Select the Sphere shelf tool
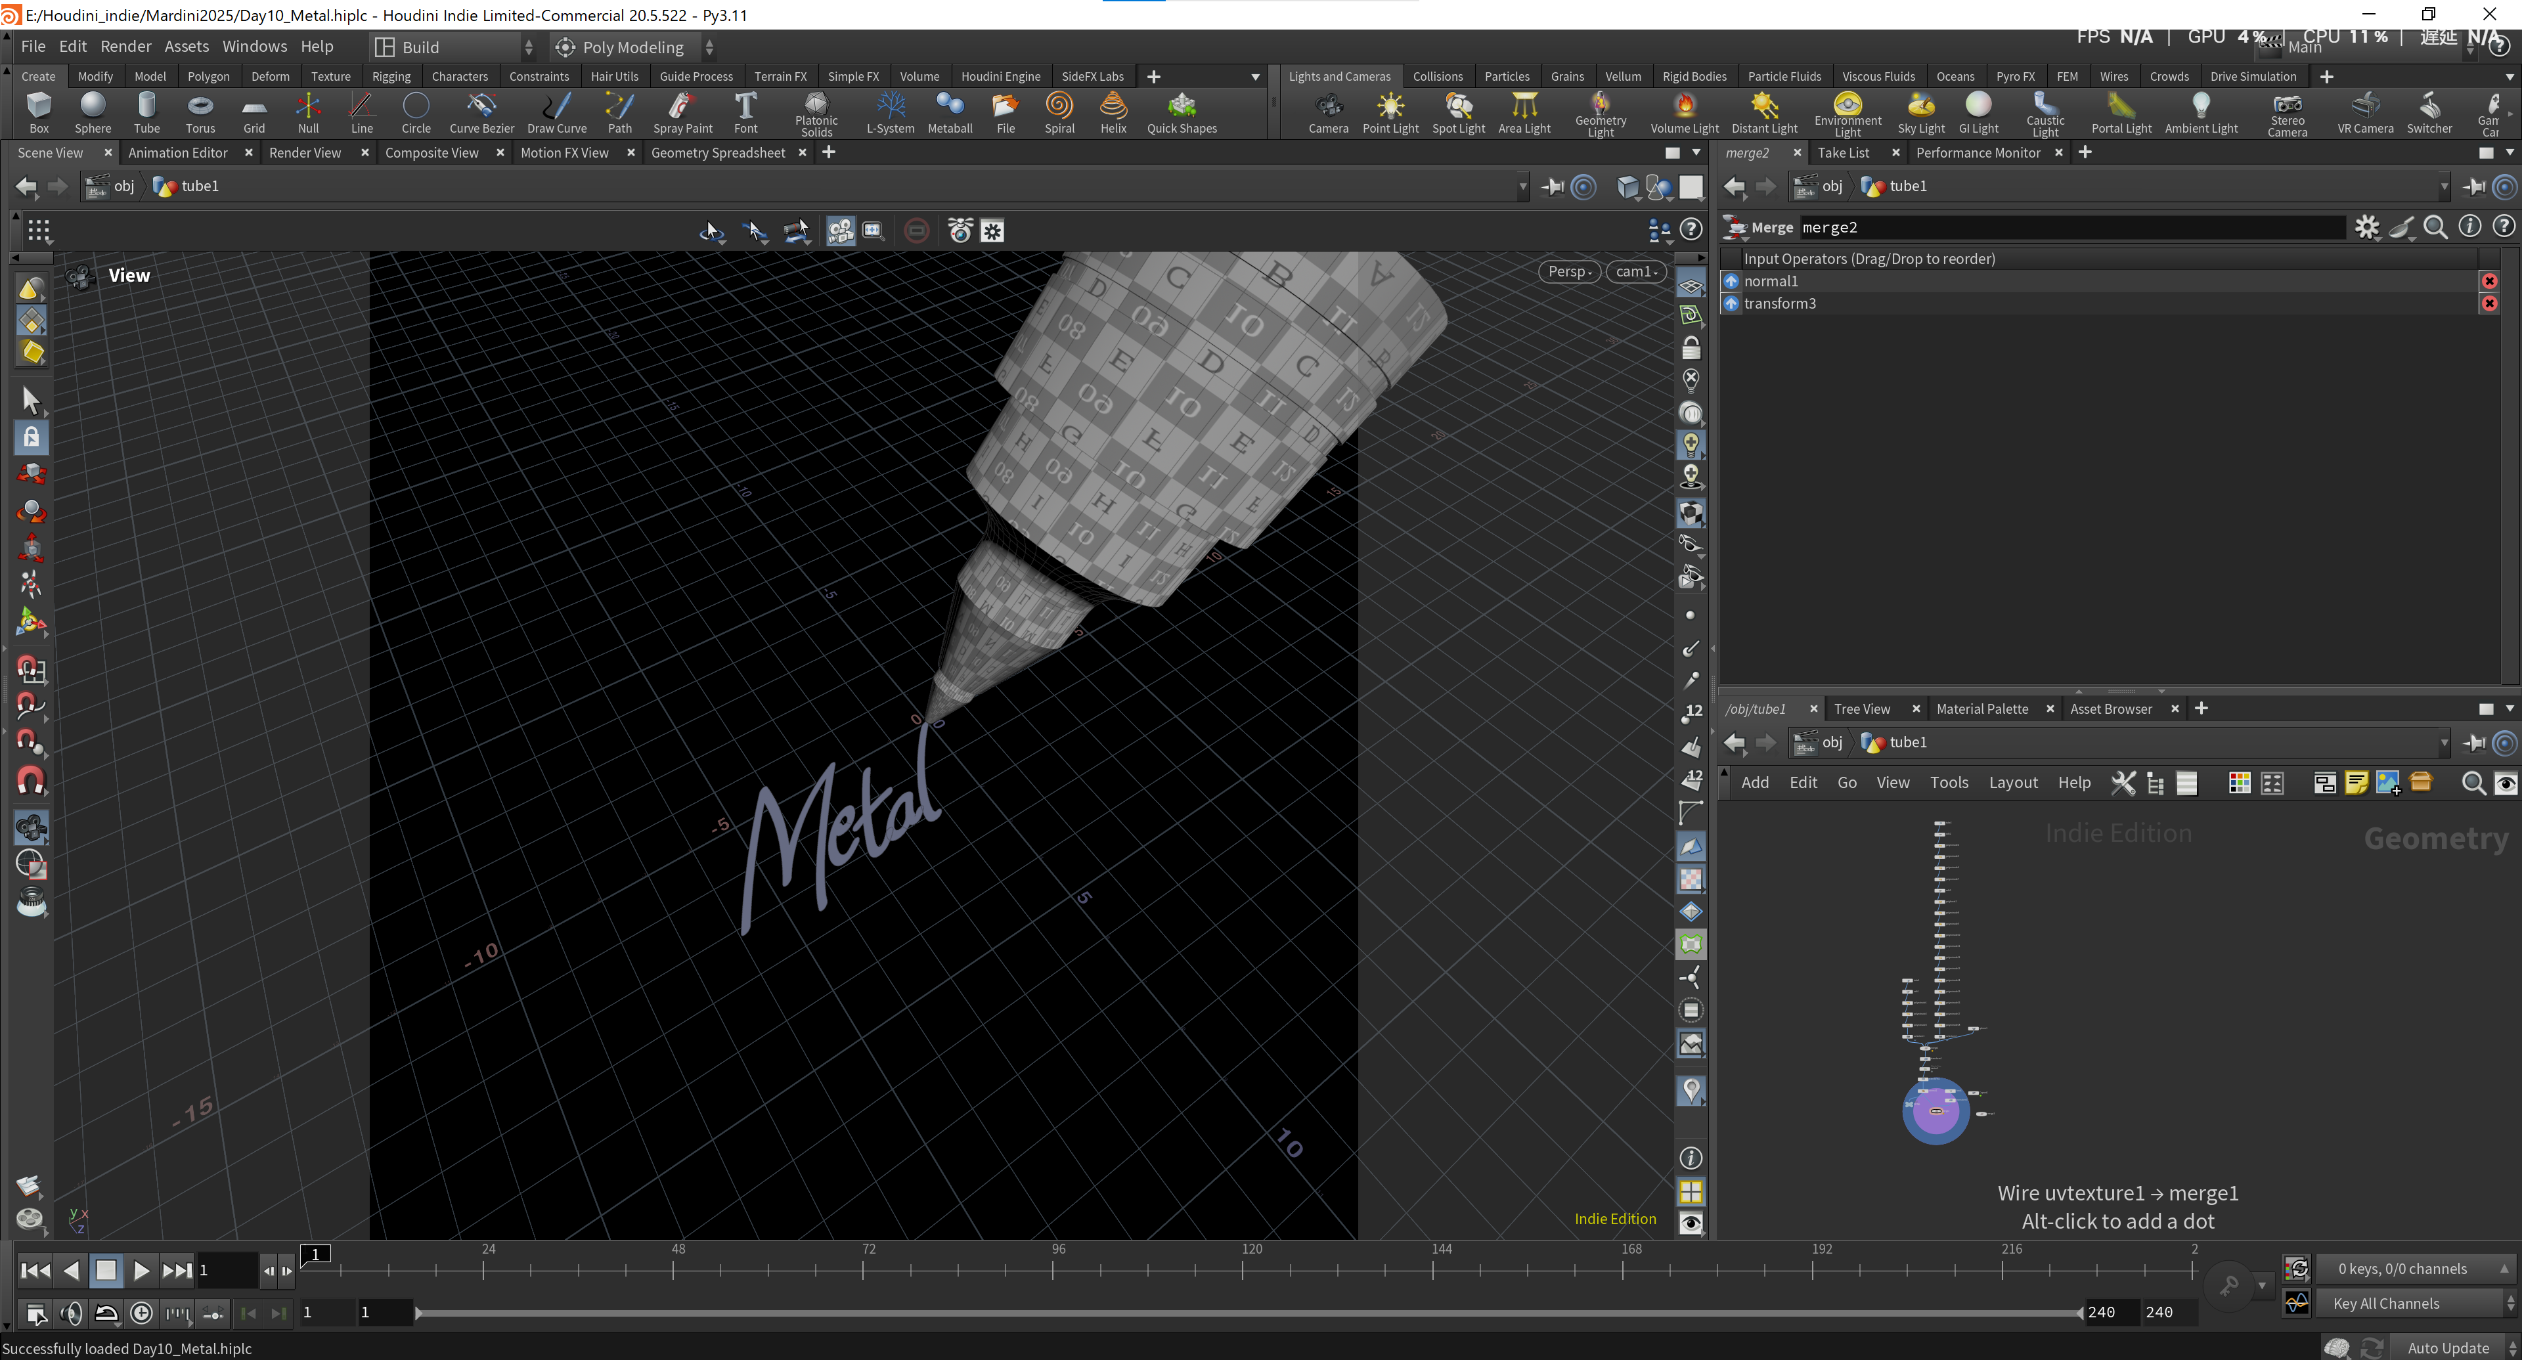This screenshot has height=1360, width=2522. point(93,112)
